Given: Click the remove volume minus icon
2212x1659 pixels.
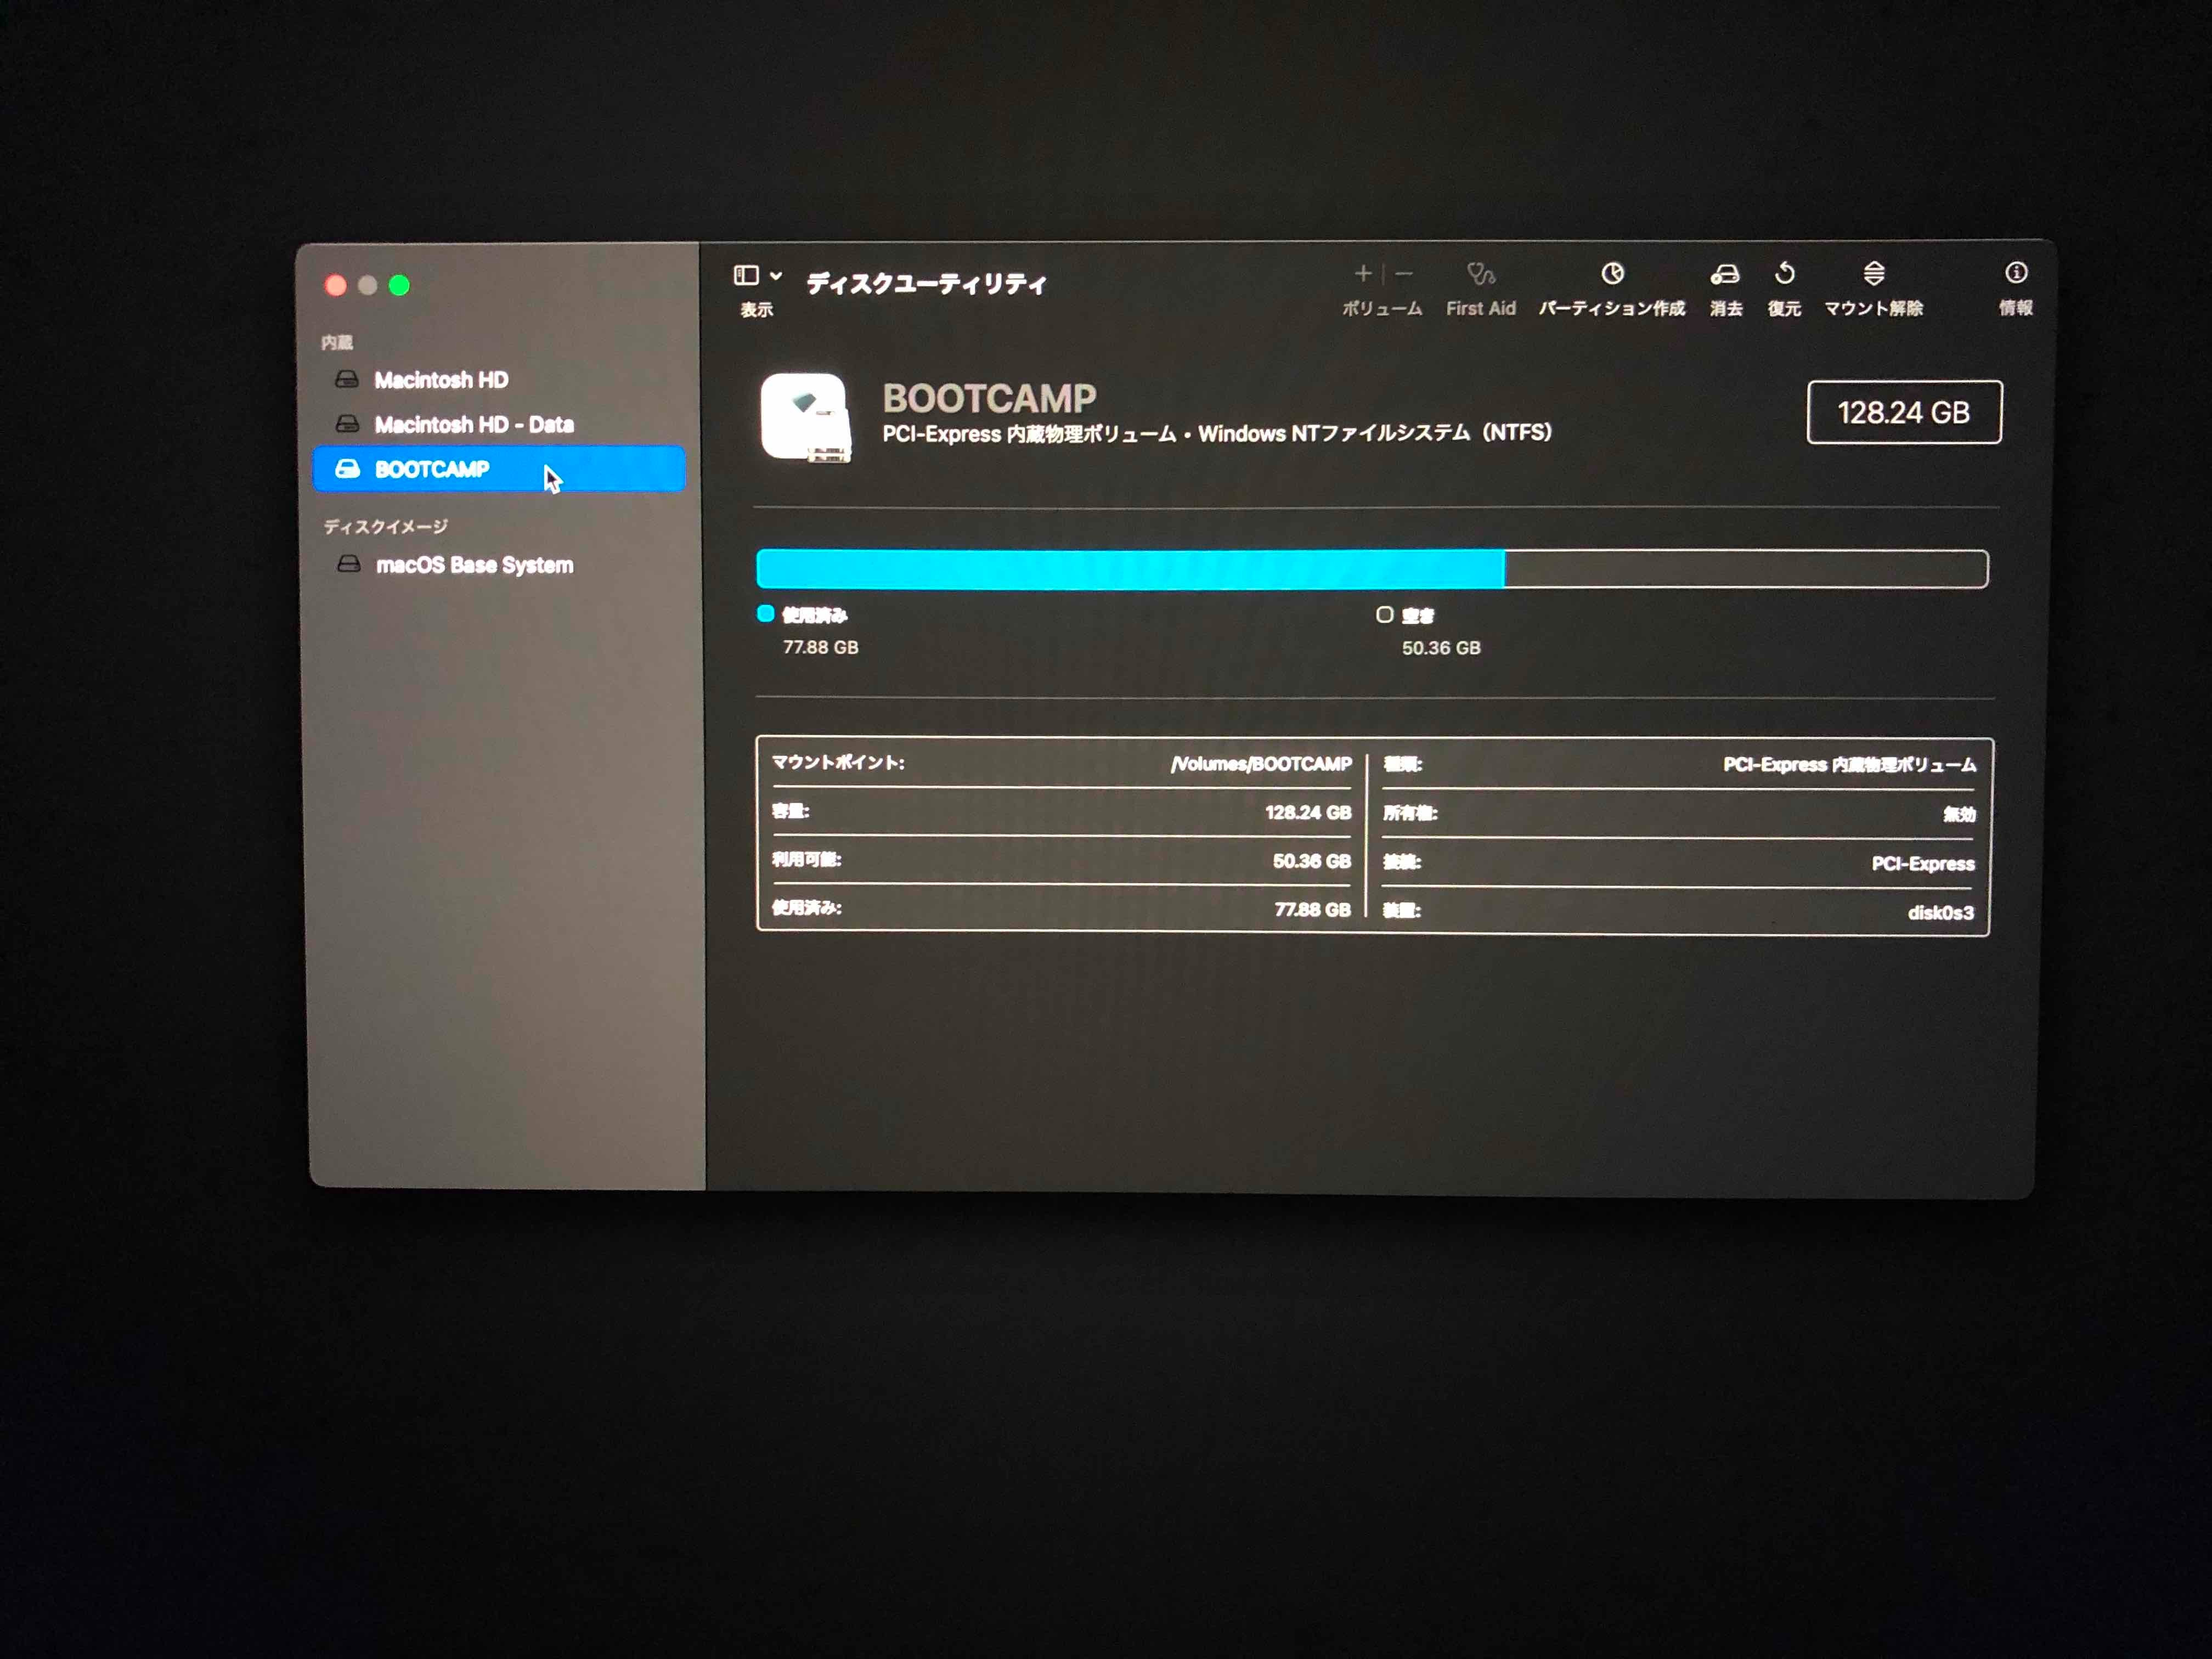Looking at the screenshot, I should point(1404,274).
